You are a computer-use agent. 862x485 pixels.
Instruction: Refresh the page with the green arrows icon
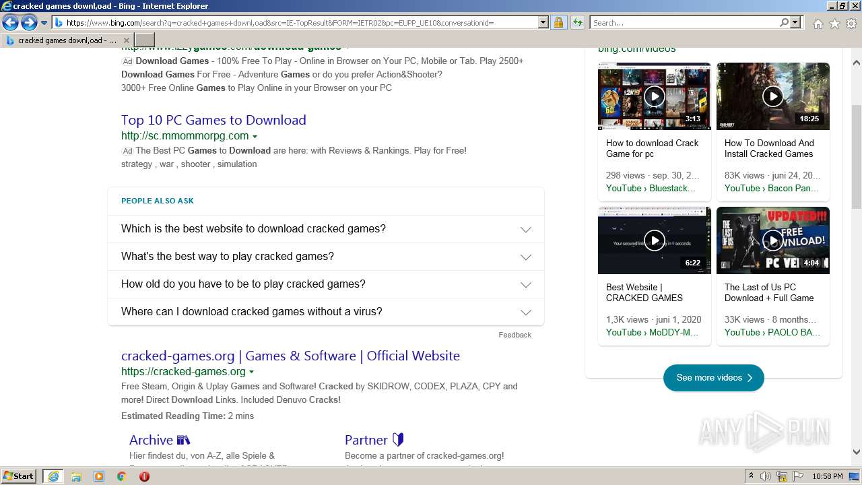(x=577, y=23)
